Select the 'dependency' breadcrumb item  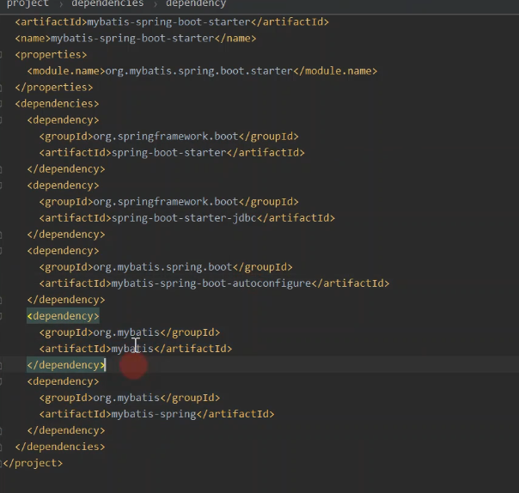click(196, 4)
